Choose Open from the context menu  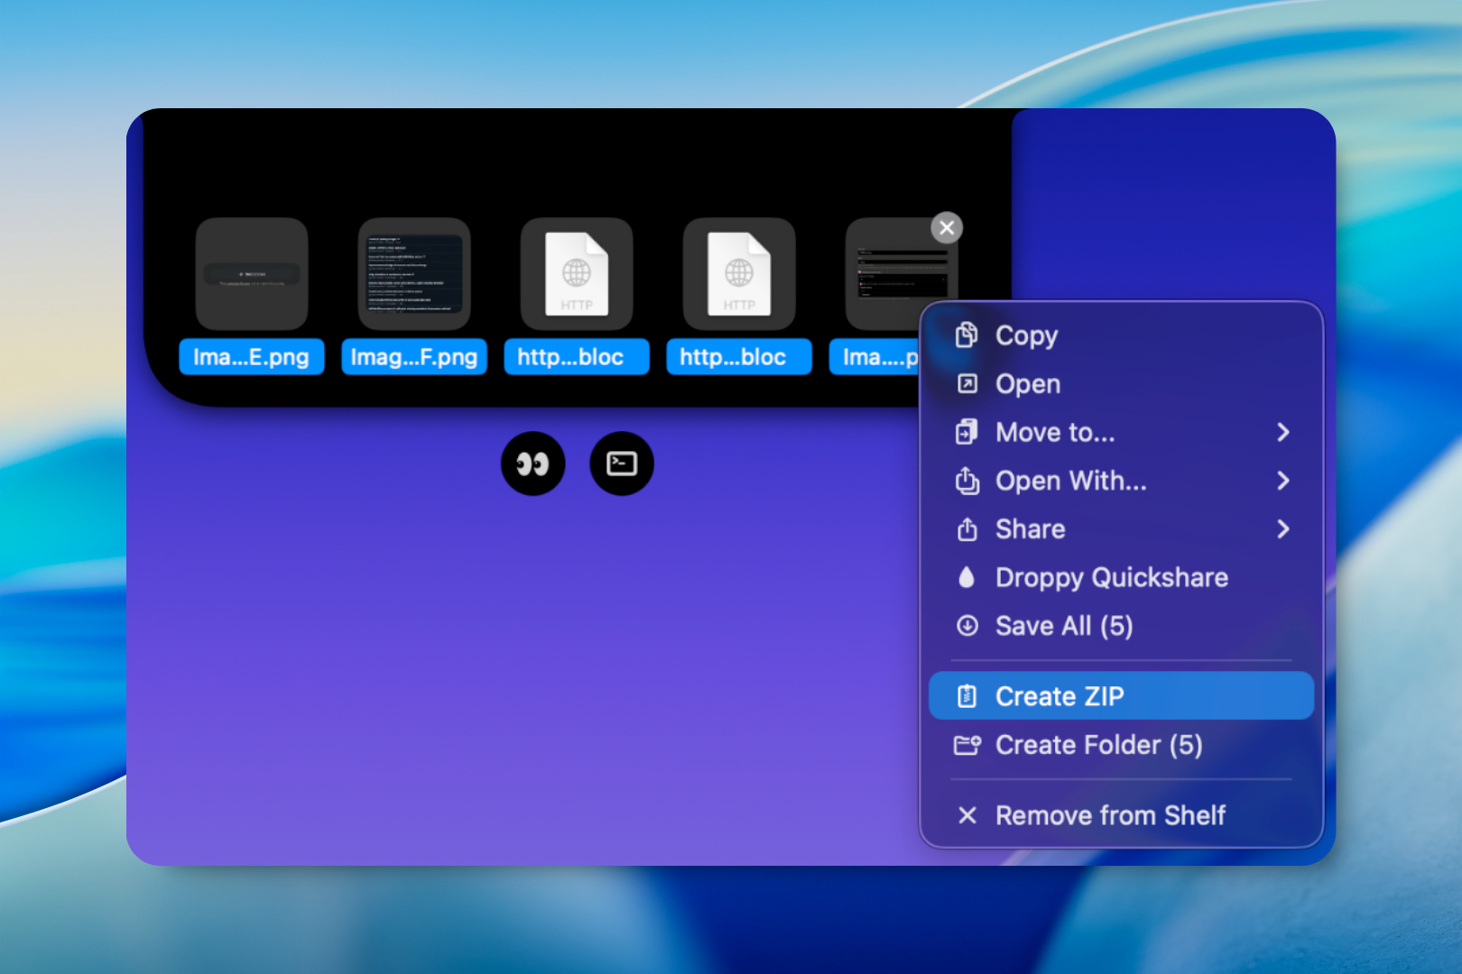coord(1028,384)
